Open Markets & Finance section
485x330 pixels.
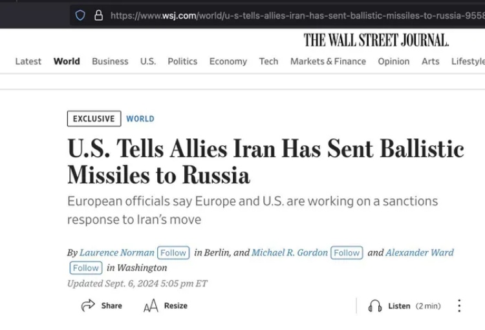(328, 61)
